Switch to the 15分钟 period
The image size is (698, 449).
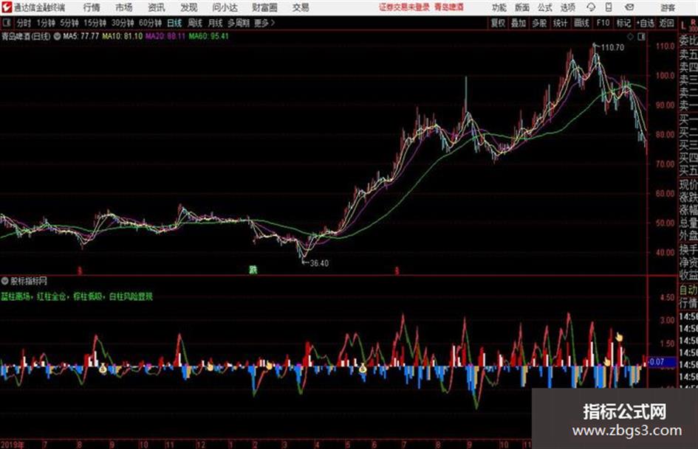point(95,22)
